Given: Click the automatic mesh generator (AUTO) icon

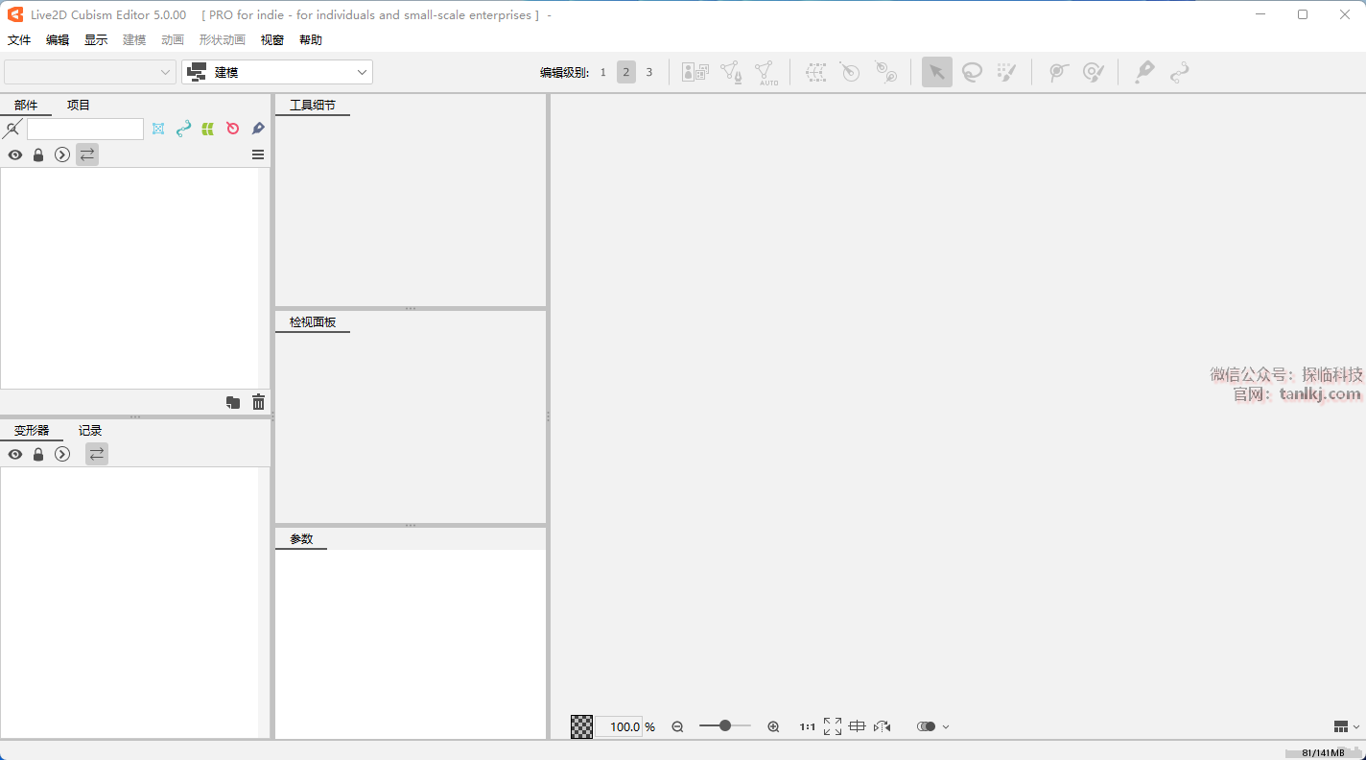Looking at the screenshot, I should click(x=765, y=73).
